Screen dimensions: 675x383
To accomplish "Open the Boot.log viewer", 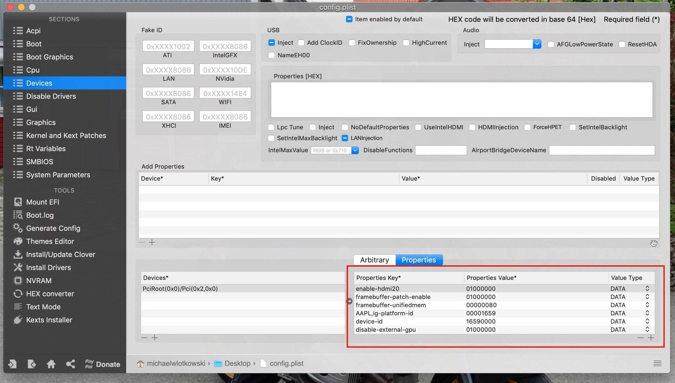I will (x=40, y=215).
